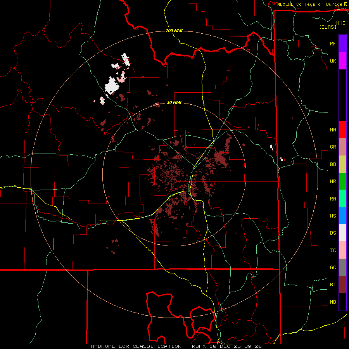Click the BD legend label
Screen dimensions: 349x349
pyautogui.click(x=333, y=164)
